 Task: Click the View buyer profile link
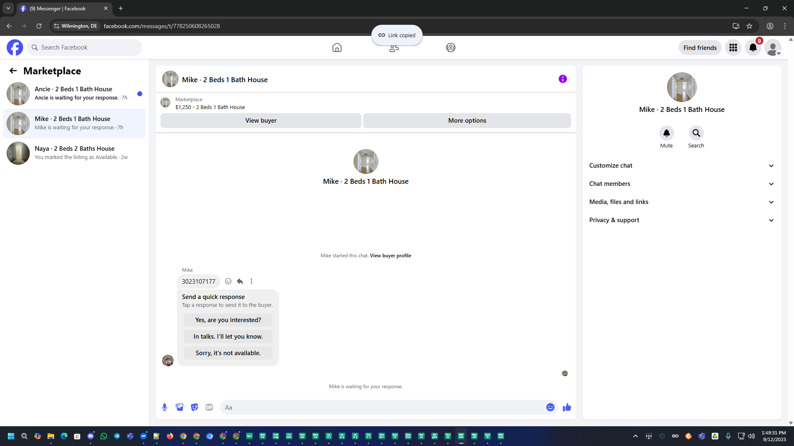tap(390, 256)
